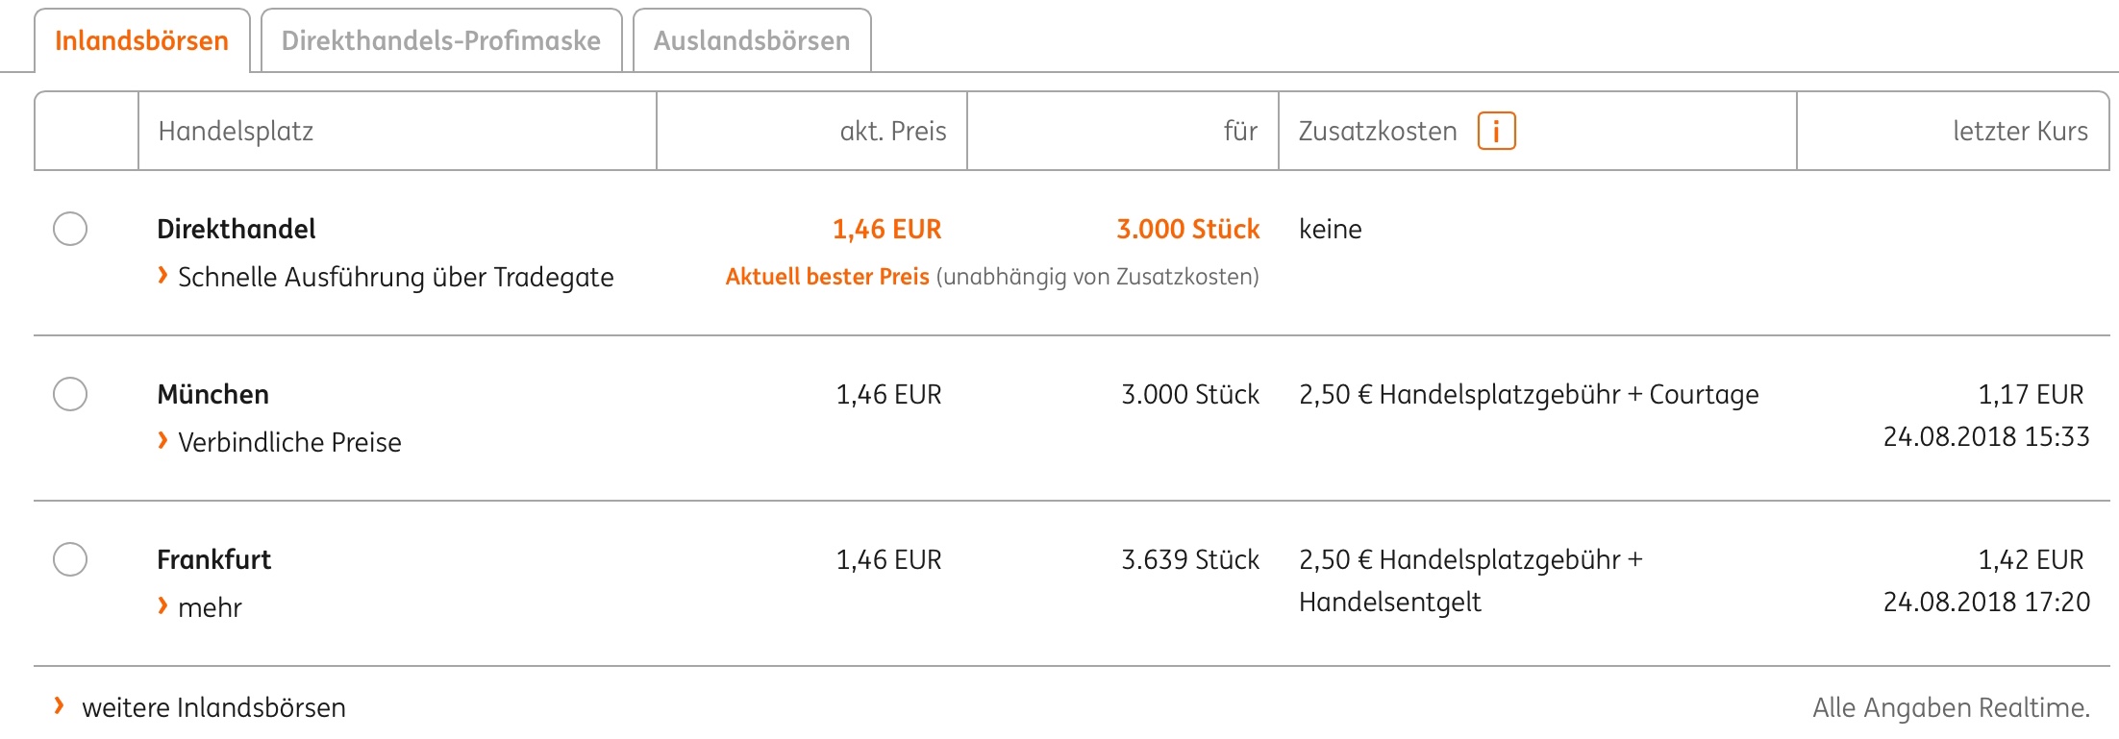The width and height of the screenshot is (2119, 739).
Task: Expand mehr details for Frankfurt
Action: pos(210,605)
